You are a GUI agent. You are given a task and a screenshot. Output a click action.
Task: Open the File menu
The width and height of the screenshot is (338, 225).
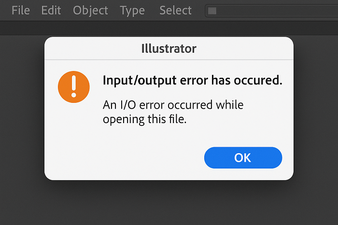pos(21,10)
